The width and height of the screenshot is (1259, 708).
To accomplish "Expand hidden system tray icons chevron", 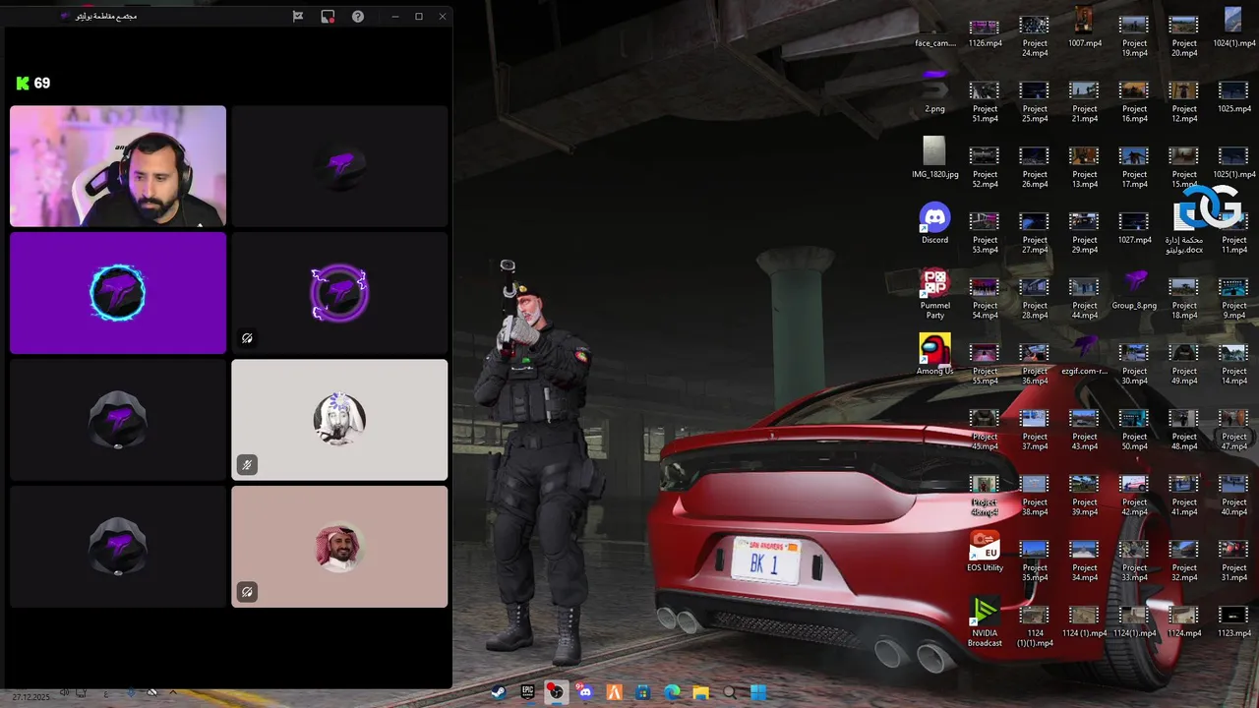I will tap(173, 693).
